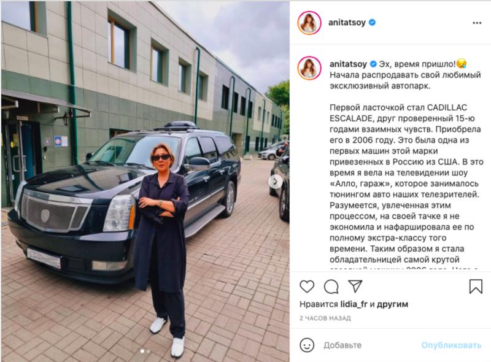Like the post with the heart icon
Screen dimensions: 491x362
307,287
